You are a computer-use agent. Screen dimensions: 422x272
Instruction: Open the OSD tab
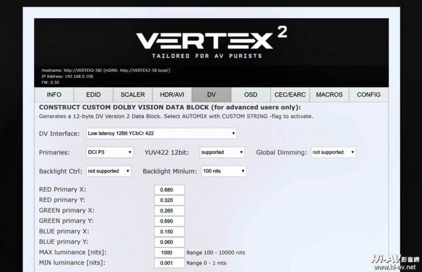coord(251,95)
